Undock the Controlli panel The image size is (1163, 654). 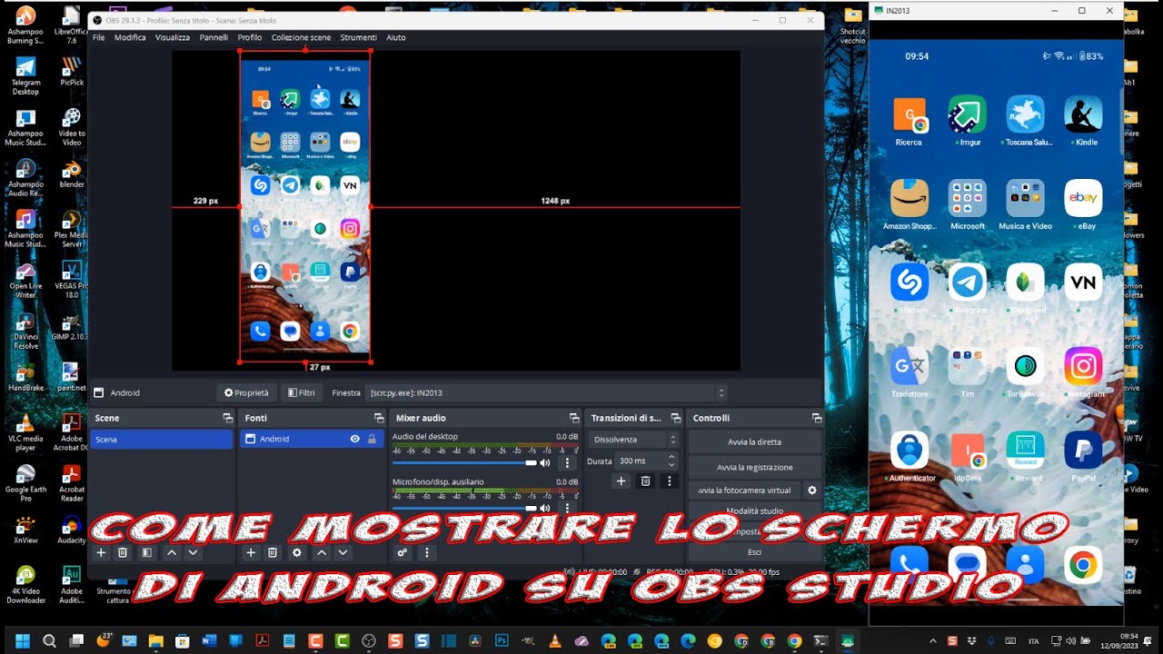[817, 418]
